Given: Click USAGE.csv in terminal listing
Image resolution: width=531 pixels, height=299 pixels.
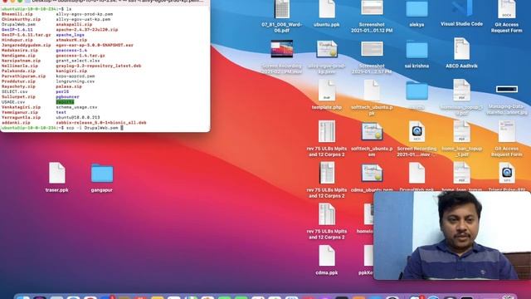Looking at the screenshot, I should coord(13,101).
